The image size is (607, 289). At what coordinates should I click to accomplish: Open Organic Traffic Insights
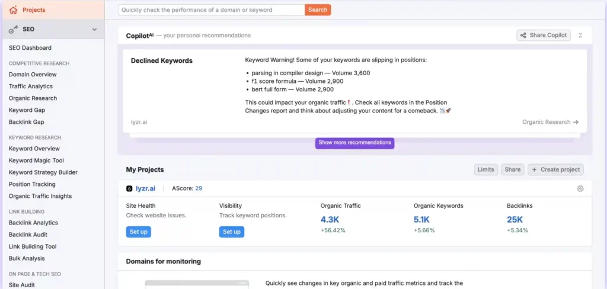[x=40, y=196]
